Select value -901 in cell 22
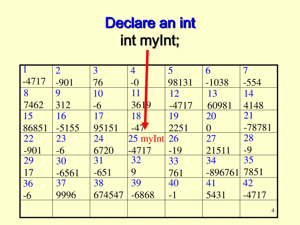300x225 pixels. 33,150
